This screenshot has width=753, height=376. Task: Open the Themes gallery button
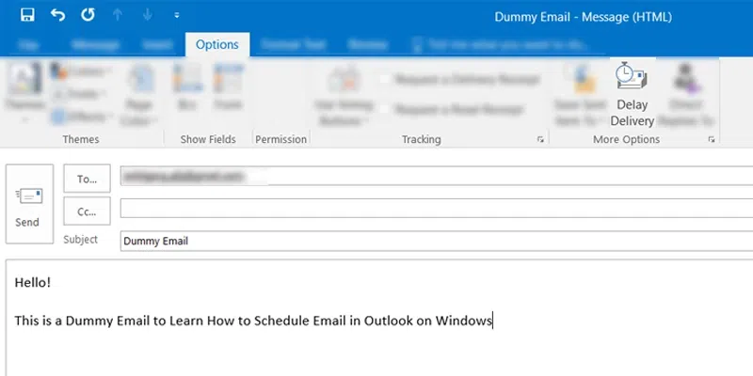point(25,92)
